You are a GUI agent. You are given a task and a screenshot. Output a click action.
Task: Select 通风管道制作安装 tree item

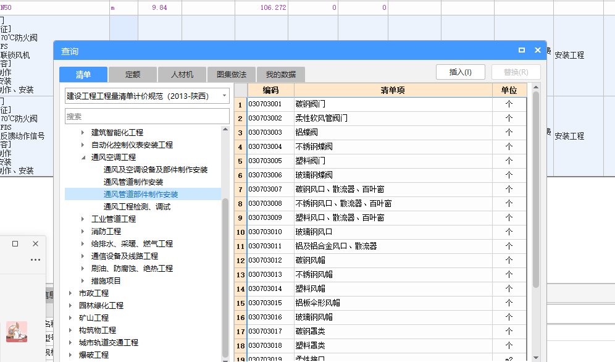(133, 182)
